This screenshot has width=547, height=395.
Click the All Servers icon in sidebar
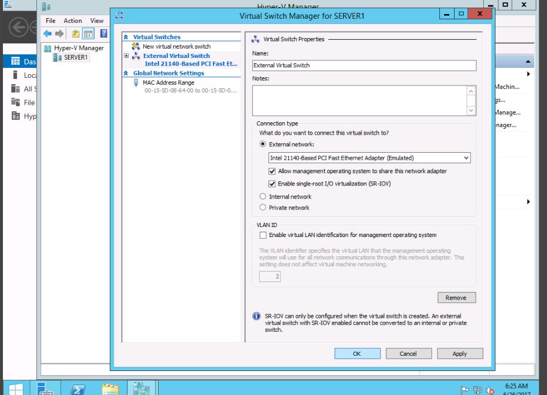15,88
